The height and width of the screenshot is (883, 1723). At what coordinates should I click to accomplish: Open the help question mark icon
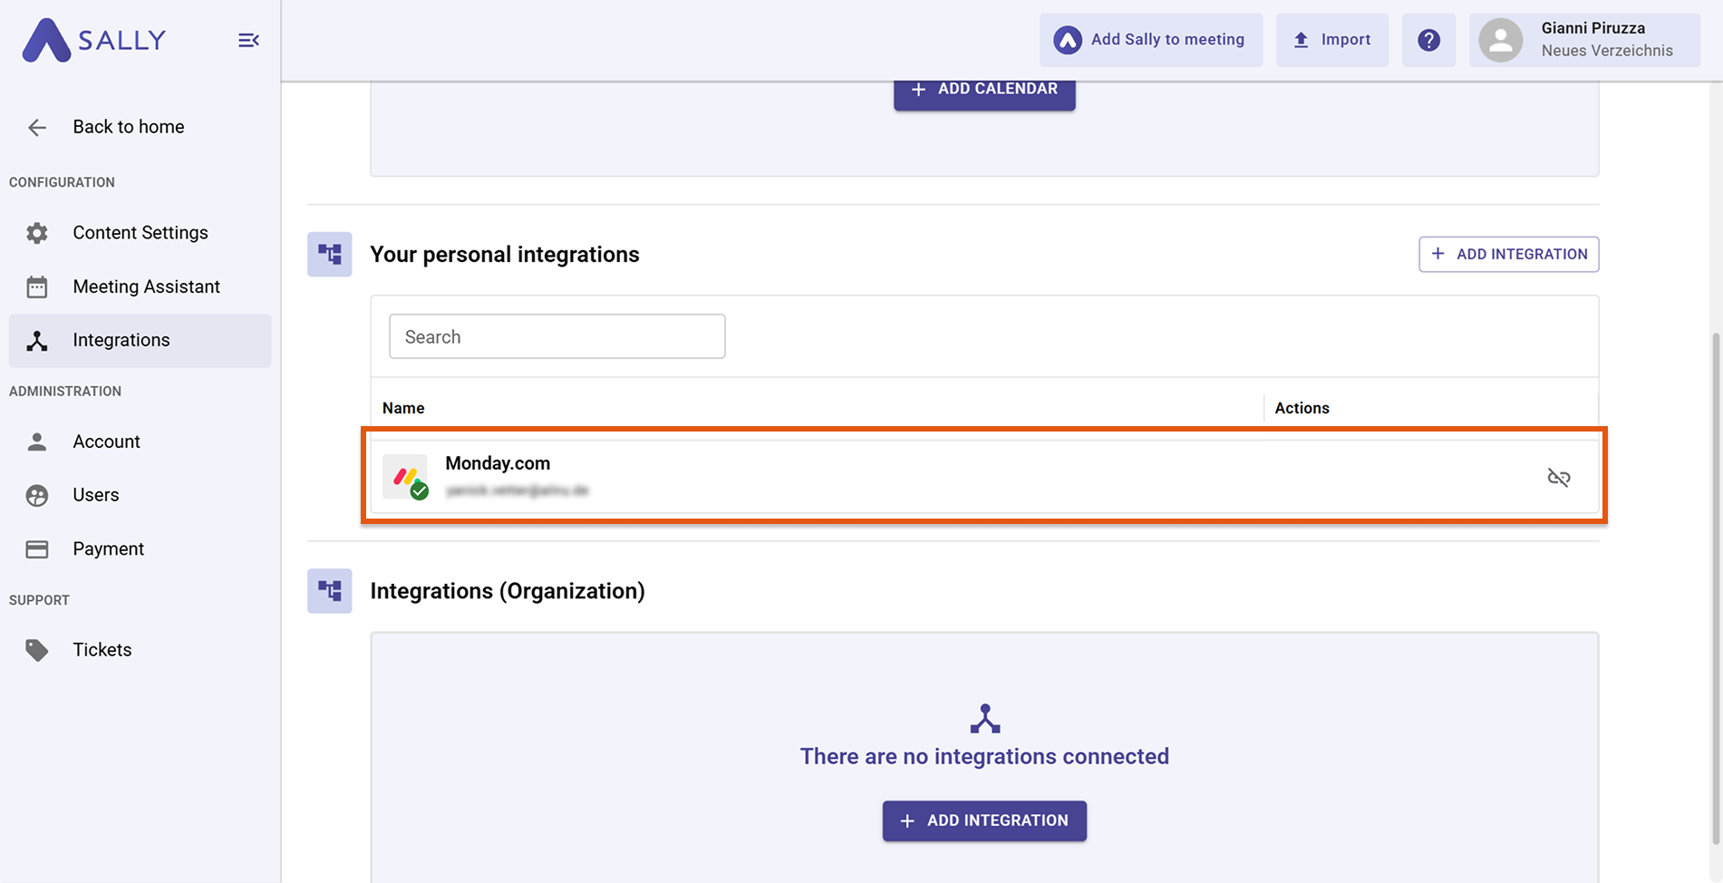click(x=1428, y=40)
